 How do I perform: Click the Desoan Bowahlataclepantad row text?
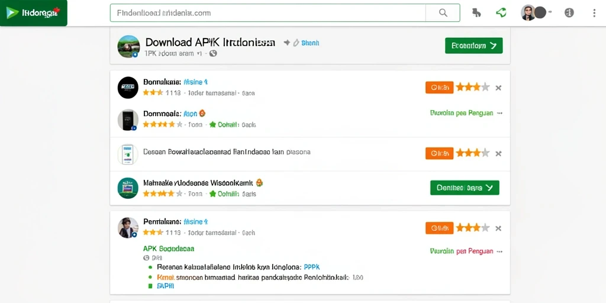(227, 152)
